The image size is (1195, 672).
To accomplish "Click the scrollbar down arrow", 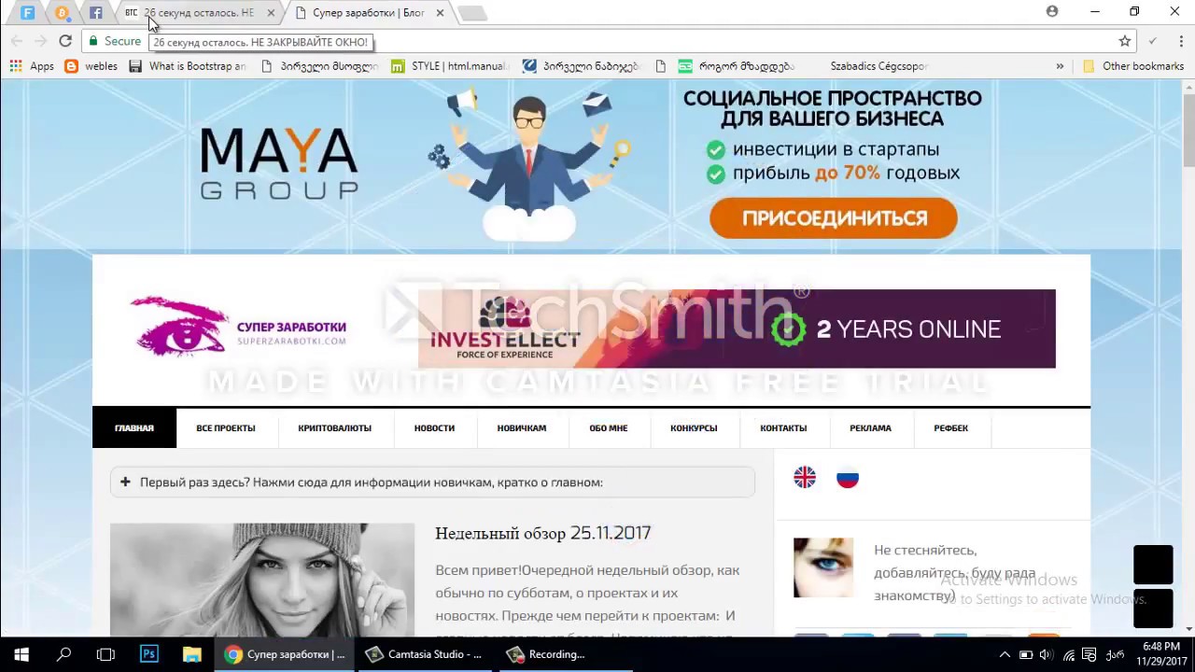I will click(1188, 630).
